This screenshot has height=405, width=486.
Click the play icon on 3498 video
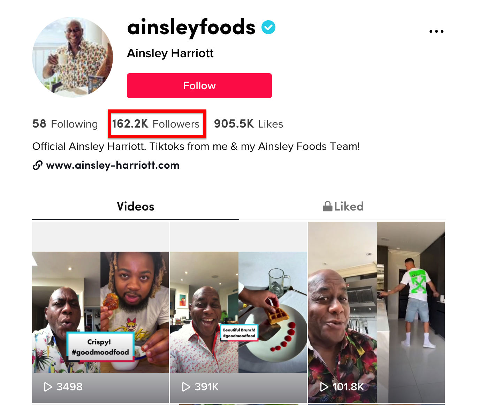pyautogui.click(x=48, y=387)
